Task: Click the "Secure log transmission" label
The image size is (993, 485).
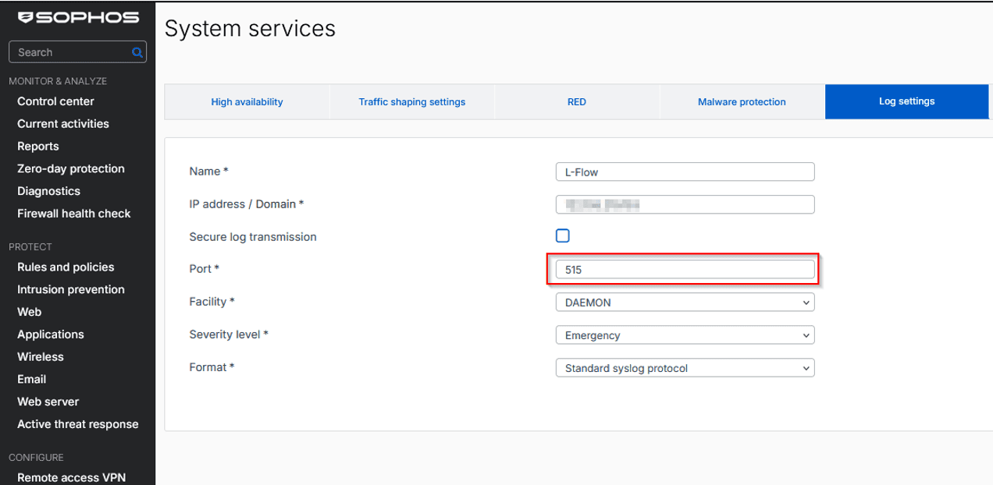Action: tap(253, 237)
